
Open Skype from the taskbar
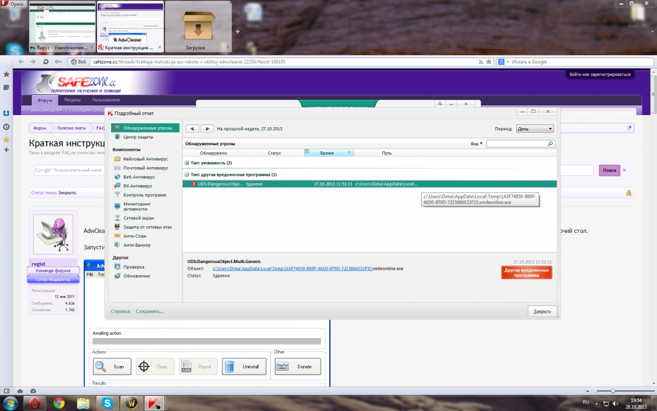pos(106,404)
